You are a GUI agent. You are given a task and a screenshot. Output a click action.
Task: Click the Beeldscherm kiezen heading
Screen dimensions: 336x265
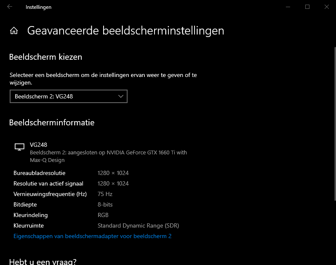[x=45, y=57]
